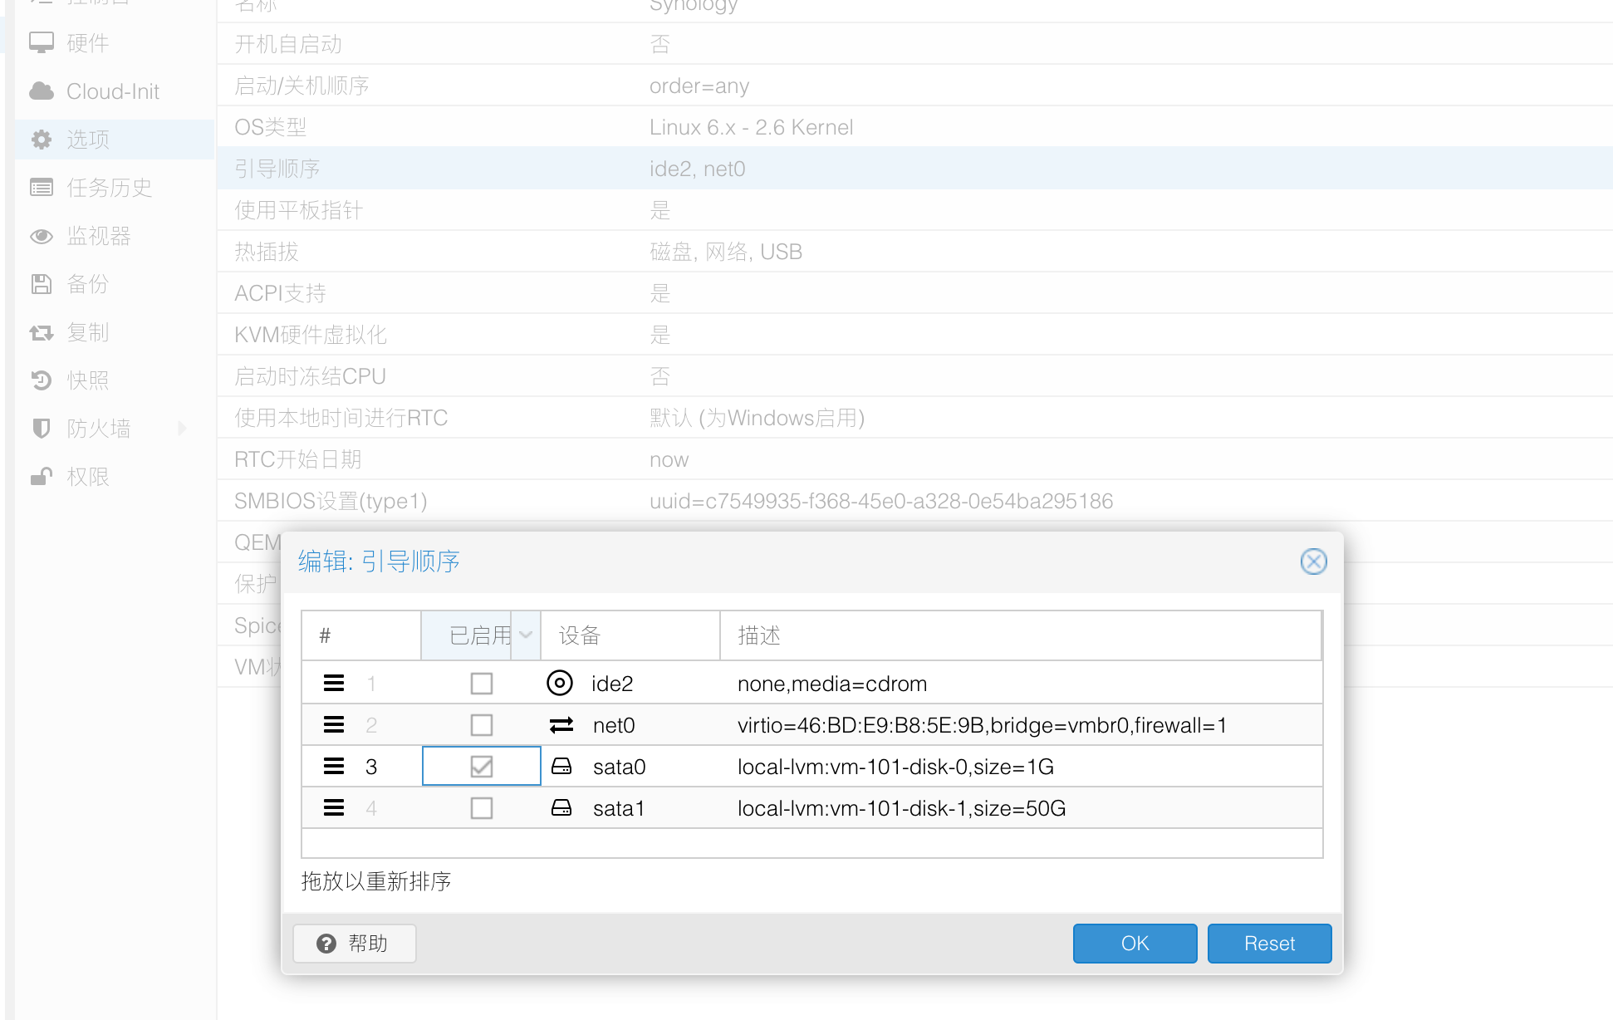Click the 设备 column header
The width and height of the screenshot is (1613, 1020).
tap(630, 635)
